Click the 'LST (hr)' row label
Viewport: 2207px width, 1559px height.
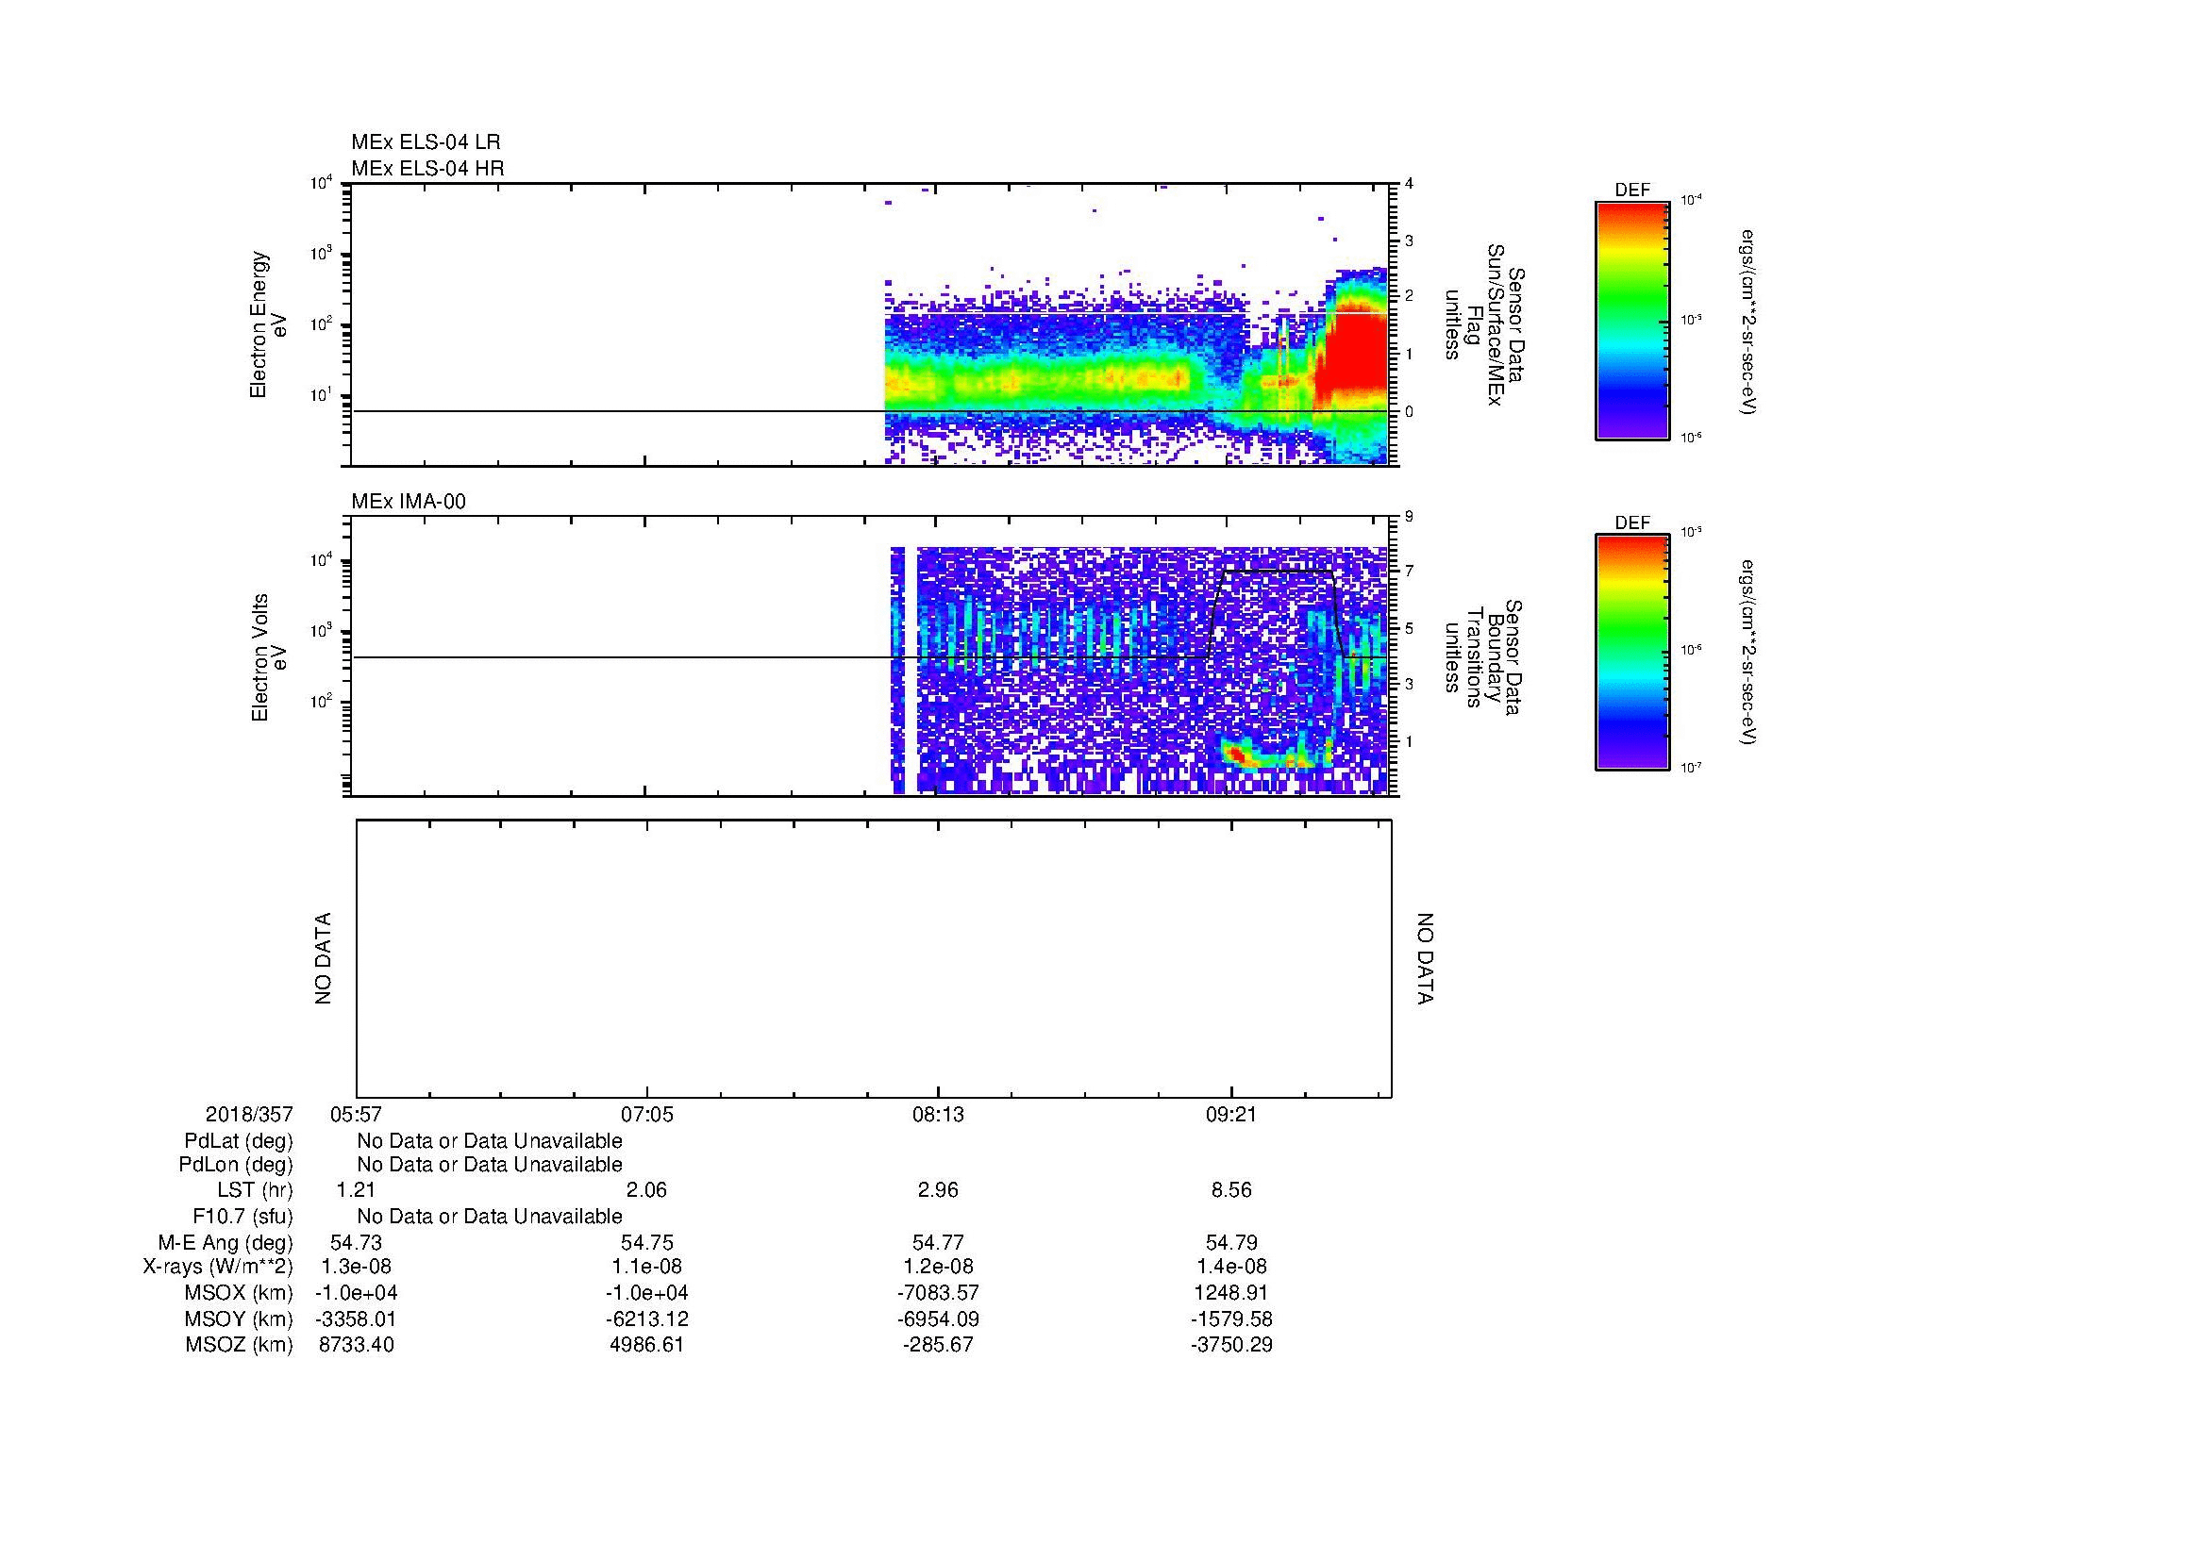click(x=255, y=1190)
